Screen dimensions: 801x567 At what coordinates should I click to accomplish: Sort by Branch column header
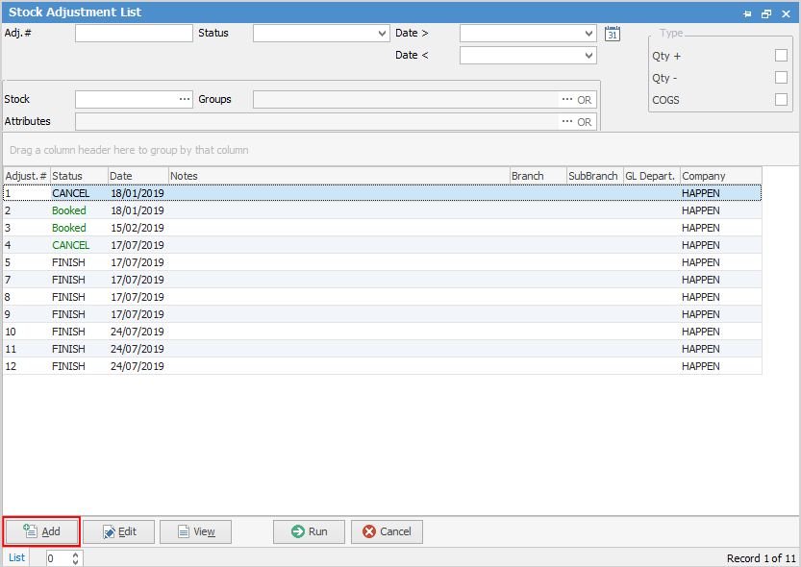coord(538,176)
